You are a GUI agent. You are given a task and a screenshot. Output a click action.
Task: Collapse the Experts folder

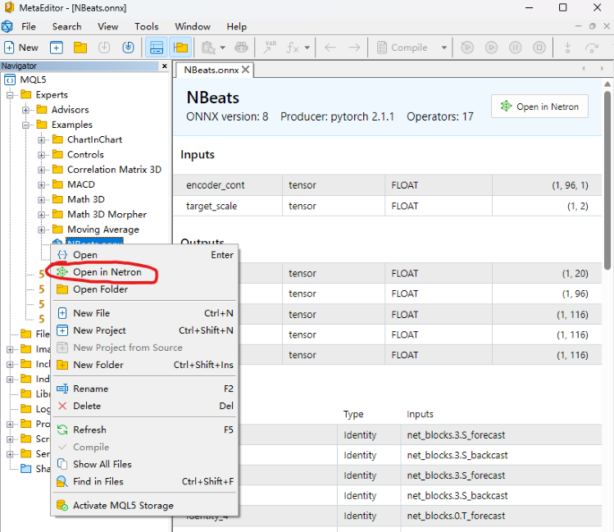10,95
